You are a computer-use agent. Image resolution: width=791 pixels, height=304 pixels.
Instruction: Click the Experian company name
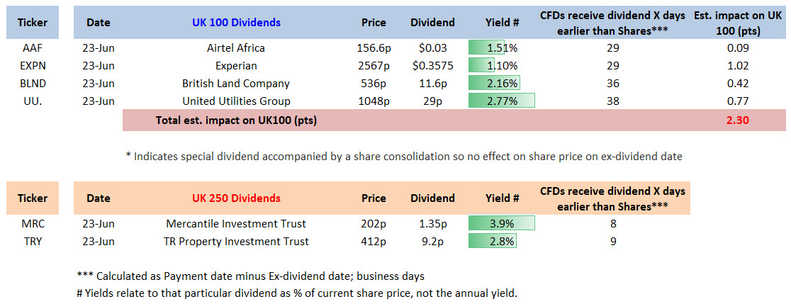click(x=236, y=66)
